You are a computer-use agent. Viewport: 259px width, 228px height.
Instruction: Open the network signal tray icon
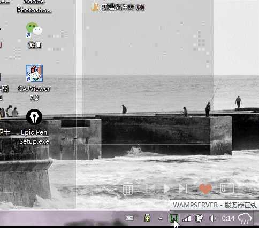tap(187, 218)
